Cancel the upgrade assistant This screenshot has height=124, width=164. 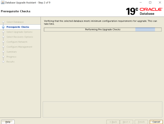pyautogui.click(x=156, y=122)
